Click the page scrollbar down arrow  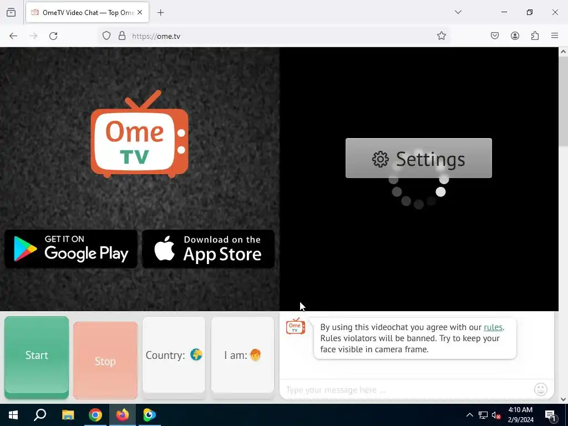(x=564, y=399)
